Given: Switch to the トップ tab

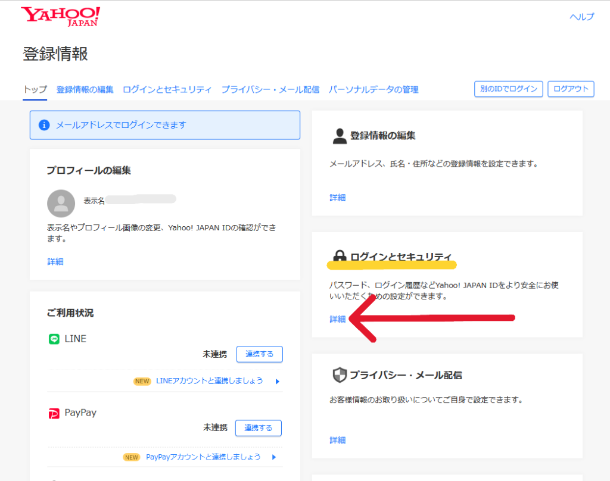Looking at the screenshot, I should 35,89.
